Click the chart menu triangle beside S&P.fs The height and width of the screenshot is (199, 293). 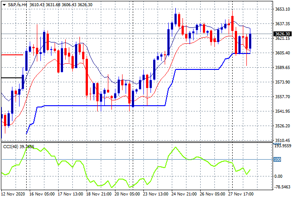click(4, 5)
